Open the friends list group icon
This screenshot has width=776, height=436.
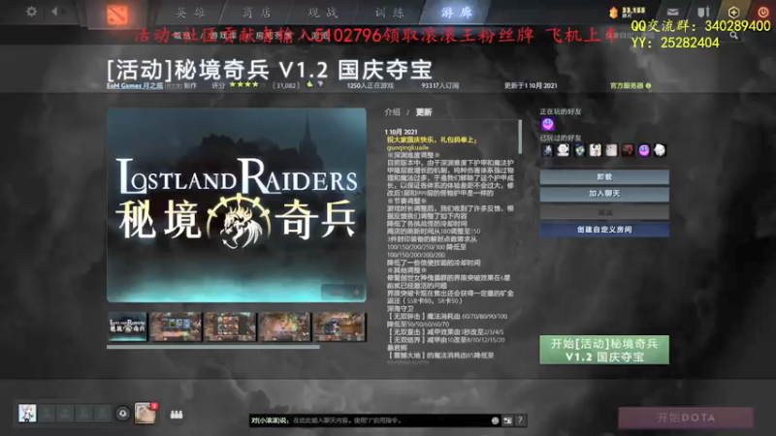pyautogui.click(x=177, y=415)
